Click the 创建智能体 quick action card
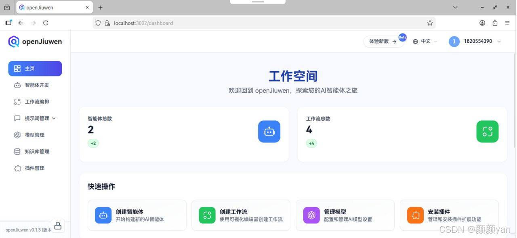Screen dimensions: 517x238 pos(137,215)
